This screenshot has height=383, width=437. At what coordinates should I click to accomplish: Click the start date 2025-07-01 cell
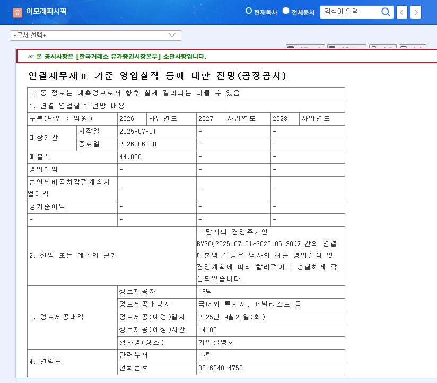coord(157,132)
